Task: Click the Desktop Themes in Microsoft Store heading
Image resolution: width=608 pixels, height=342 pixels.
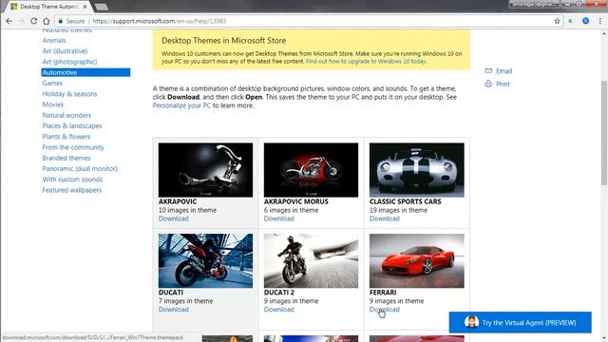Action: click(224, 40)
